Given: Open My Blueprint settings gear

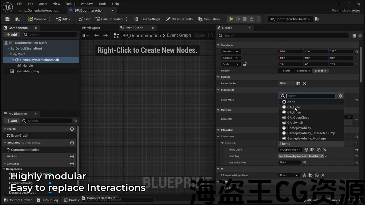Looking at the screenshot, I should [76, 121].
